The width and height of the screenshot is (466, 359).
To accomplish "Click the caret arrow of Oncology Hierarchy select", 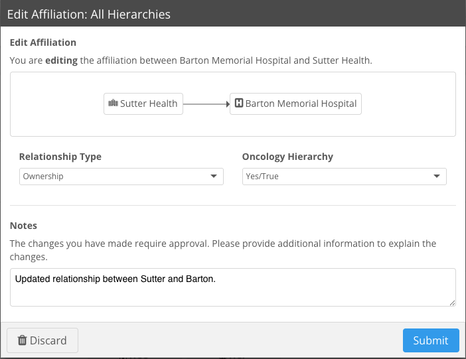I will coord(437,177).
